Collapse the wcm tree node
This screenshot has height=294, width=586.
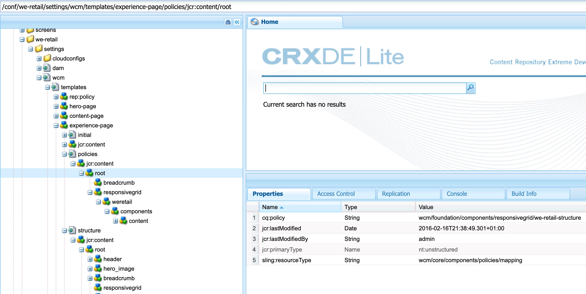tap(39, 78)
